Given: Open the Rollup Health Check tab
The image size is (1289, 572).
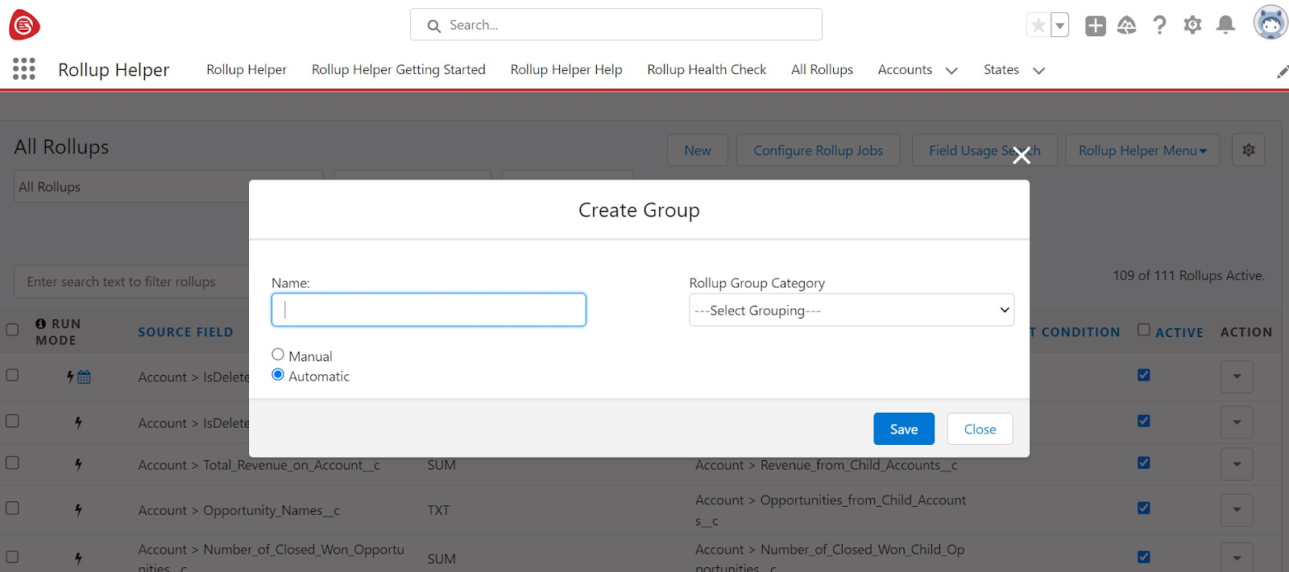Looking at the screenshot, I should click(707, 70).
